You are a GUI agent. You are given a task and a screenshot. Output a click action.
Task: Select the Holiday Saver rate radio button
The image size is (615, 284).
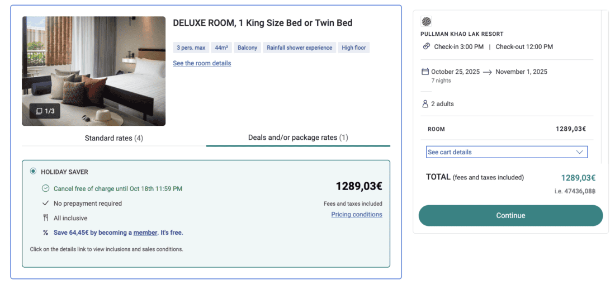click(x=33, y=172)
